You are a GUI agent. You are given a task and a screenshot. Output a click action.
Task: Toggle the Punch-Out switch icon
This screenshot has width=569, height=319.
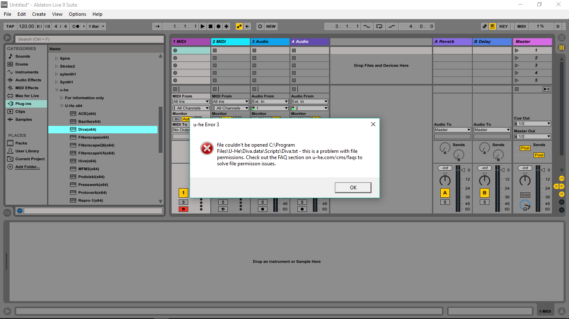[392, 26]
